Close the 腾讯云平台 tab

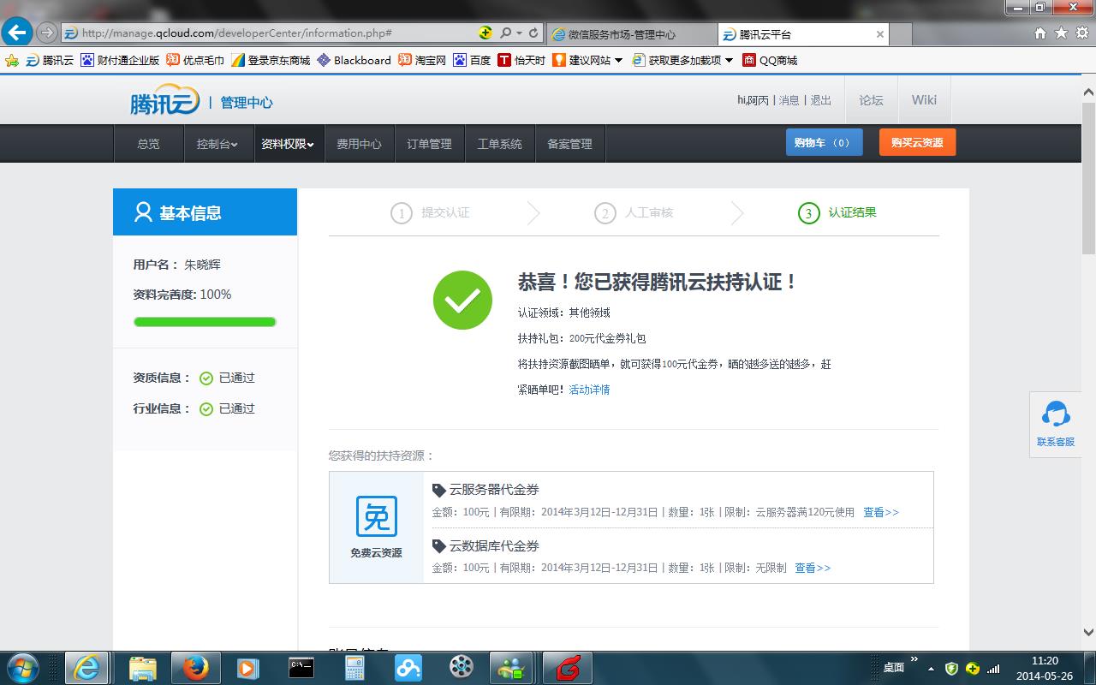click(879, 34)
